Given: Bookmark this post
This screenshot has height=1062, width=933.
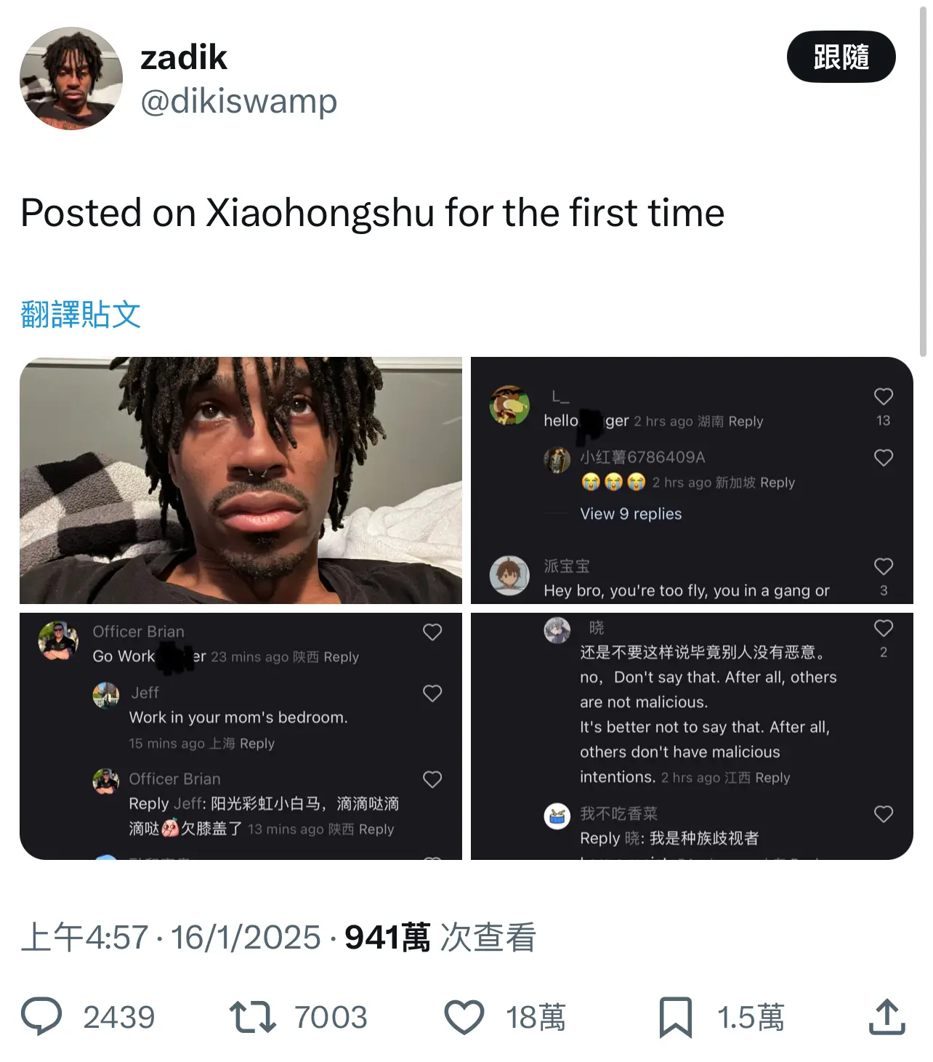Looking at the screenshot, I should tap(675, 1017).
